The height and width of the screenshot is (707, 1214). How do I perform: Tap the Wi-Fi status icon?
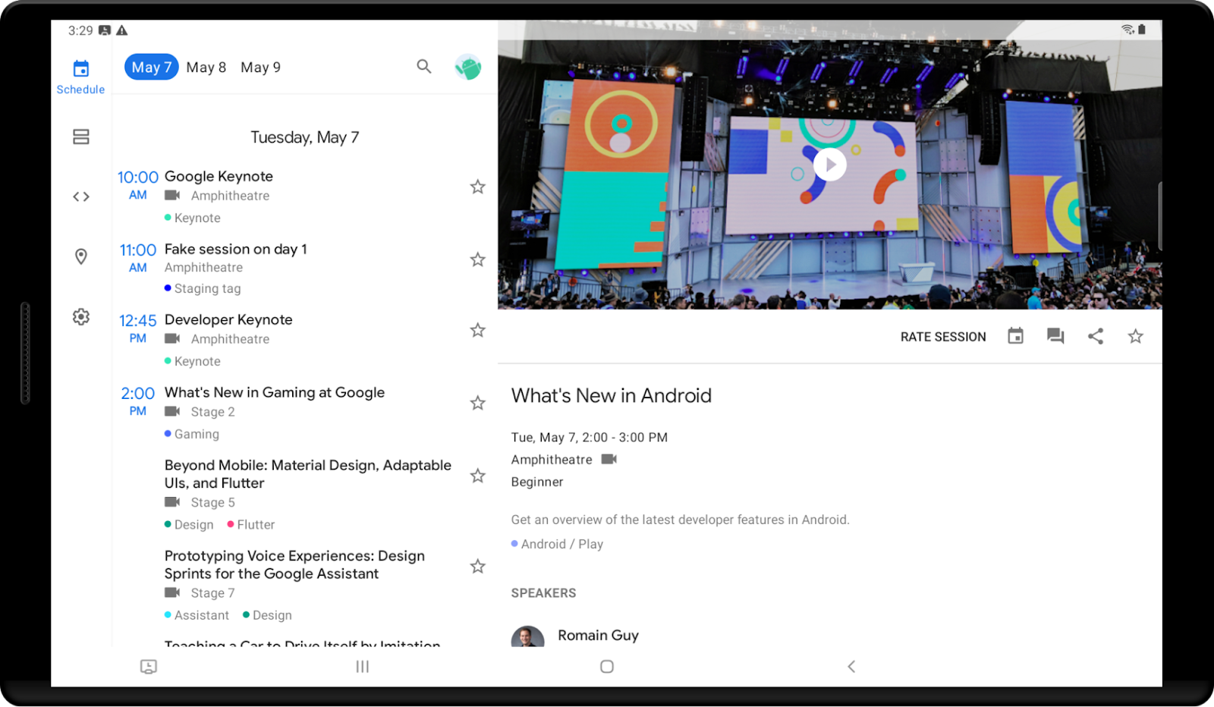(1128, 30)
